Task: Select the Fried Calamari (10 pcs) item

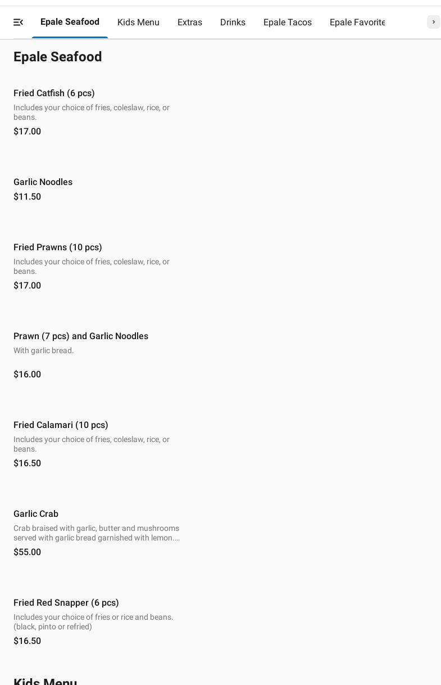Action: [x=61, y=425]
